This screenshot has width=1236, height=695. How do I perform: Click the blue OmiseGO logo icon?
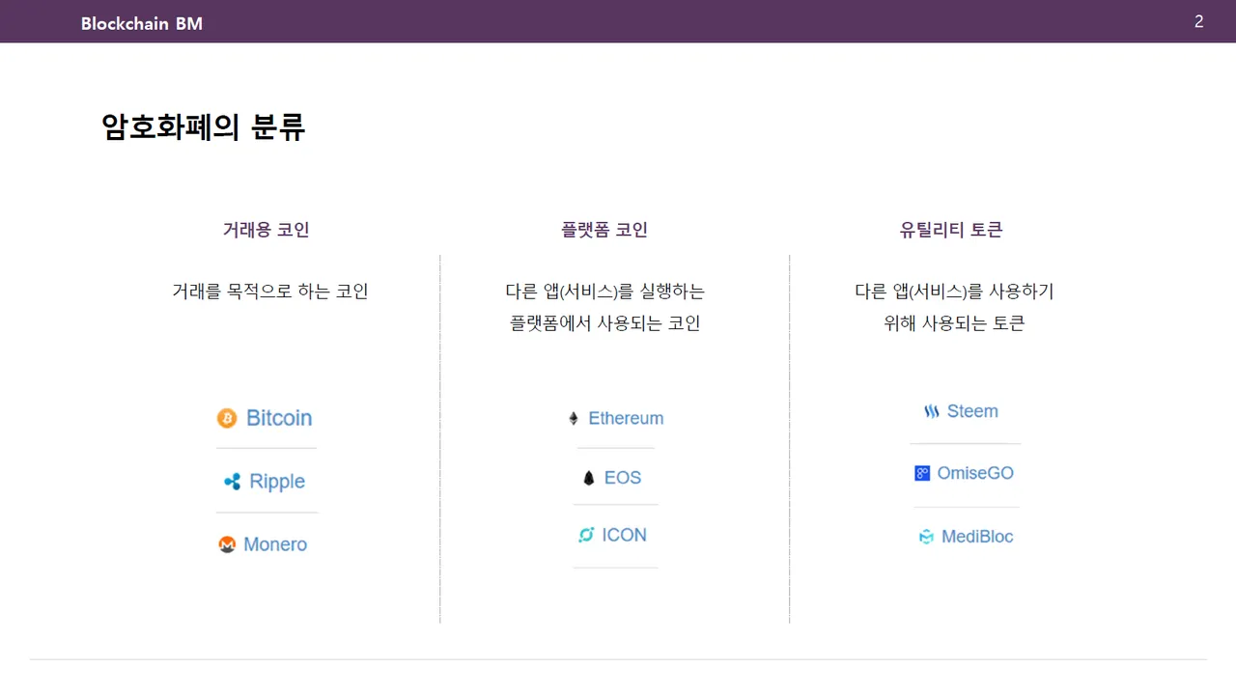click(x=922, y=473)
